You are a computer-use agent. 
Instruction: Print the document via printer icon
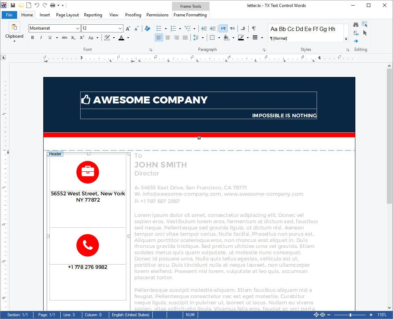(x=53, y=5)
